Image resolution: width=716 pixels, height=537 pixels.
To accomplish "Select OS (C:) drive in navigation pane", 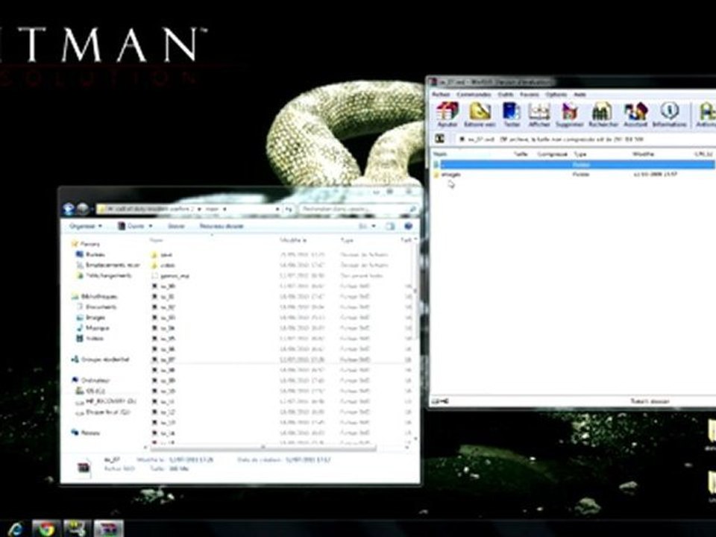I will pos(90,391).
